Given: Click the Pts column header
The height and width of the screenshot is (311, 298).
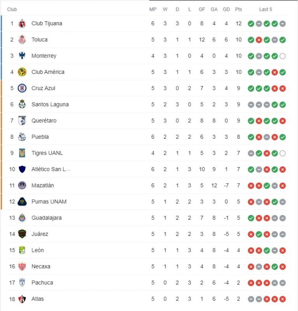Looking at the screenshot, I should pos(238,9).
